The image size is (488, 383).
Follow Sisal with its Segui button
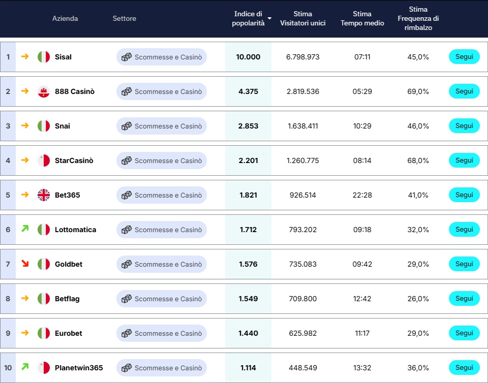pos(464,56)
